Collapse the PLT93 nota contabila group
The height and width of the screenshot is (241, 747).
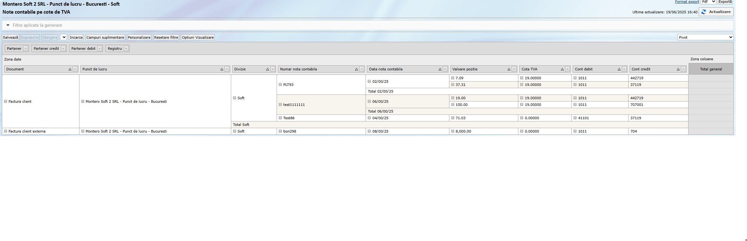280,85
